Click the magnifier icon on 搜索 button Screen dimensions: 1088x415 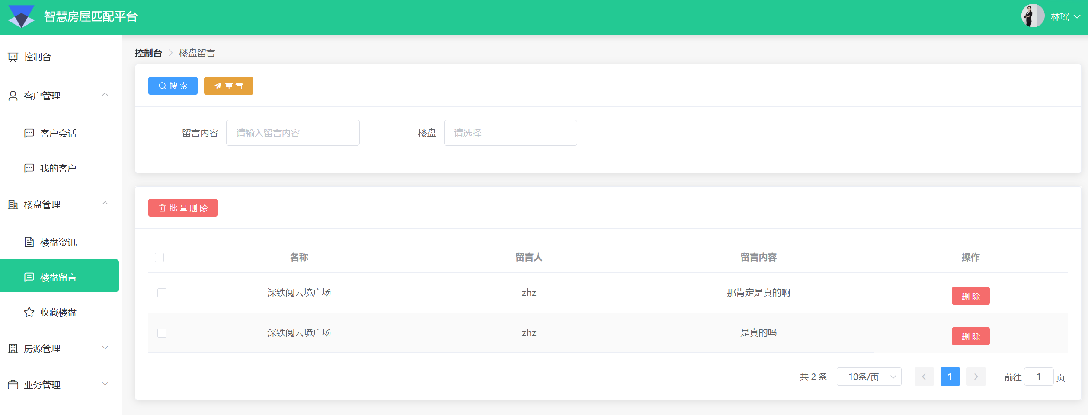tap(162, 86)
